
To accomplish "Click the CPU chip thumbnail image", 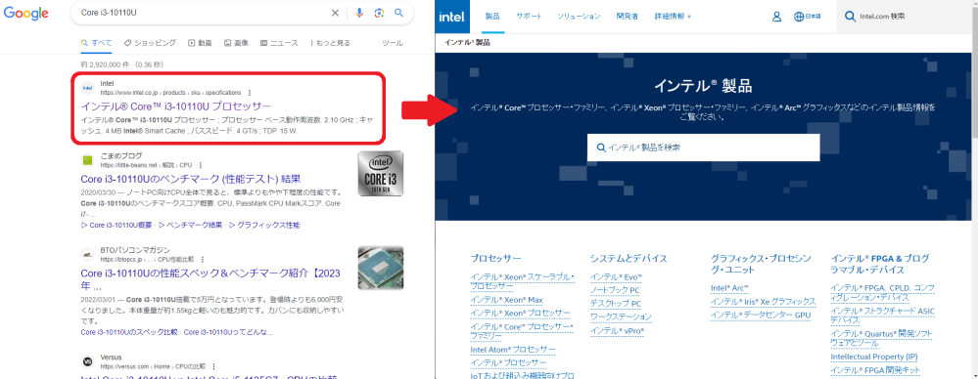I will (381, 267).
